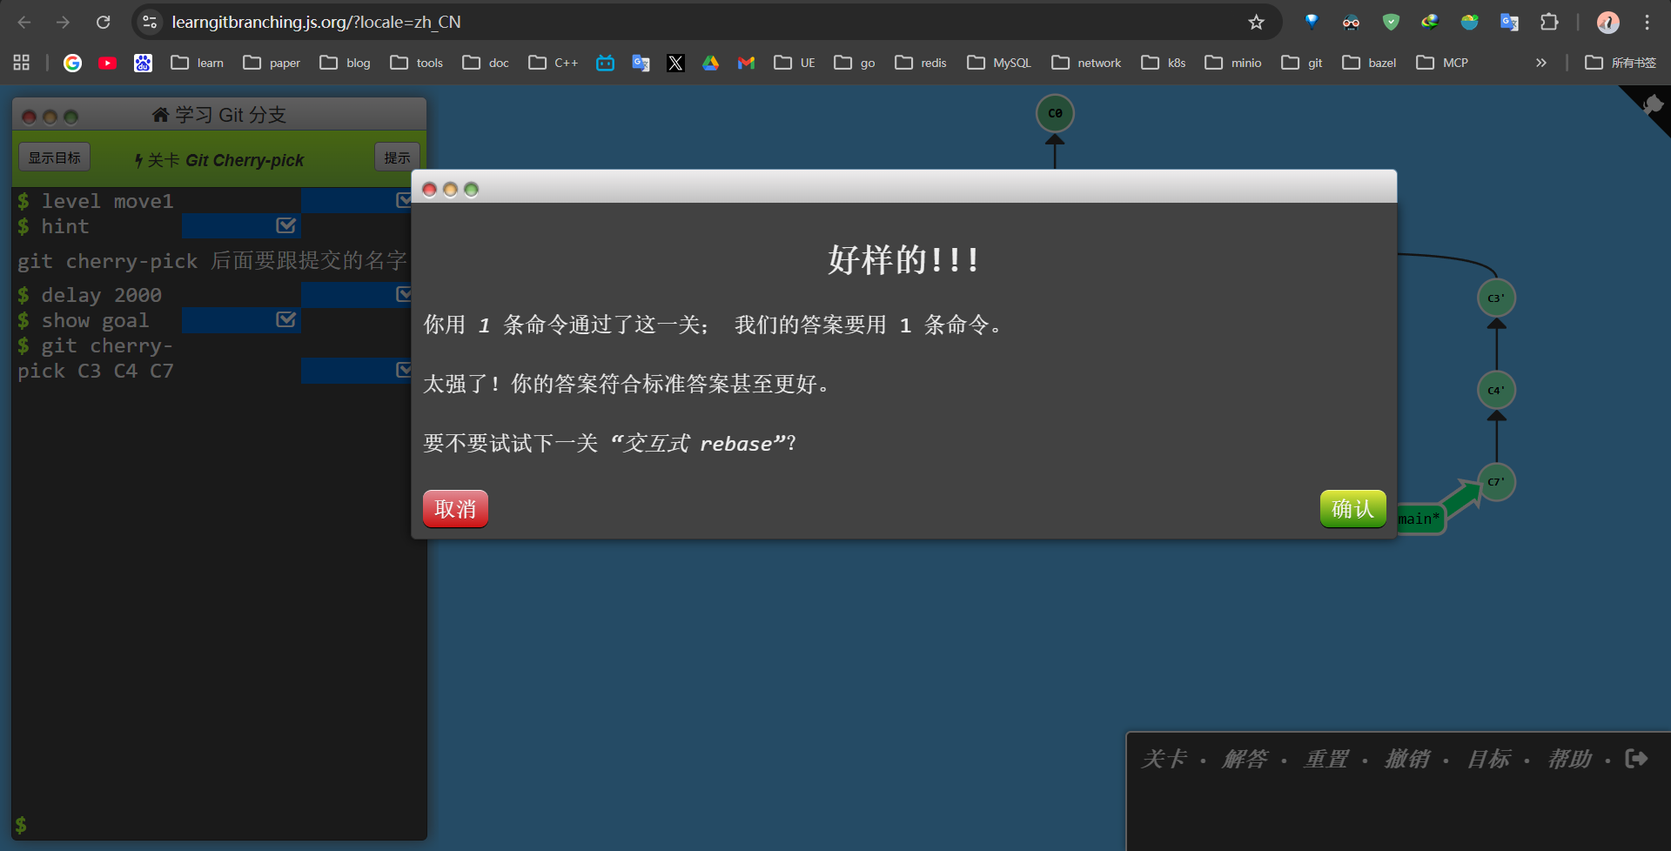Select 目标 goal in the toolbar
The width and height of the screenshot is (1671, 851).
(1488, 759)
